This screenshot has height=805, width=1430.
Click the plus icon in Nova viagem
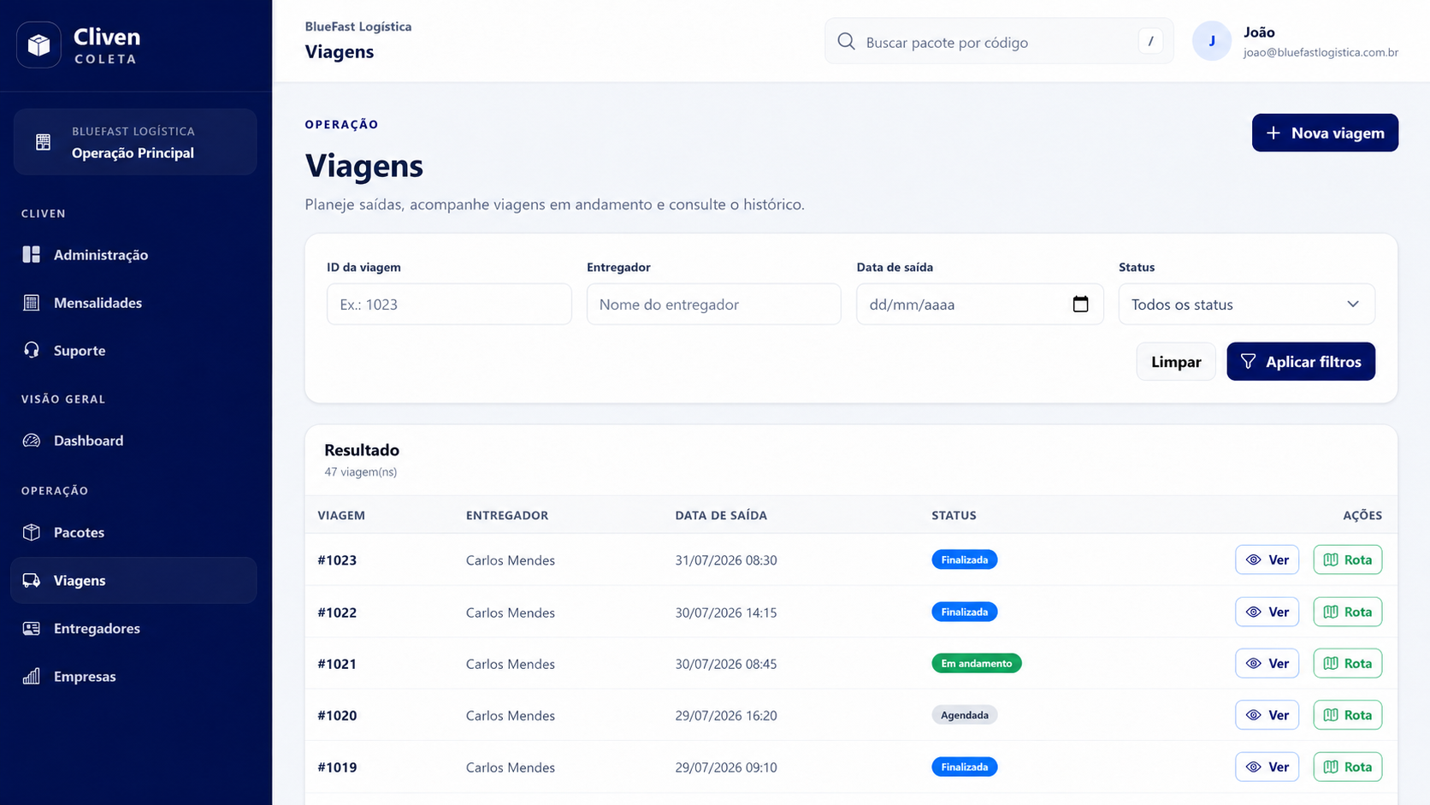click(x=1273, y=133)
